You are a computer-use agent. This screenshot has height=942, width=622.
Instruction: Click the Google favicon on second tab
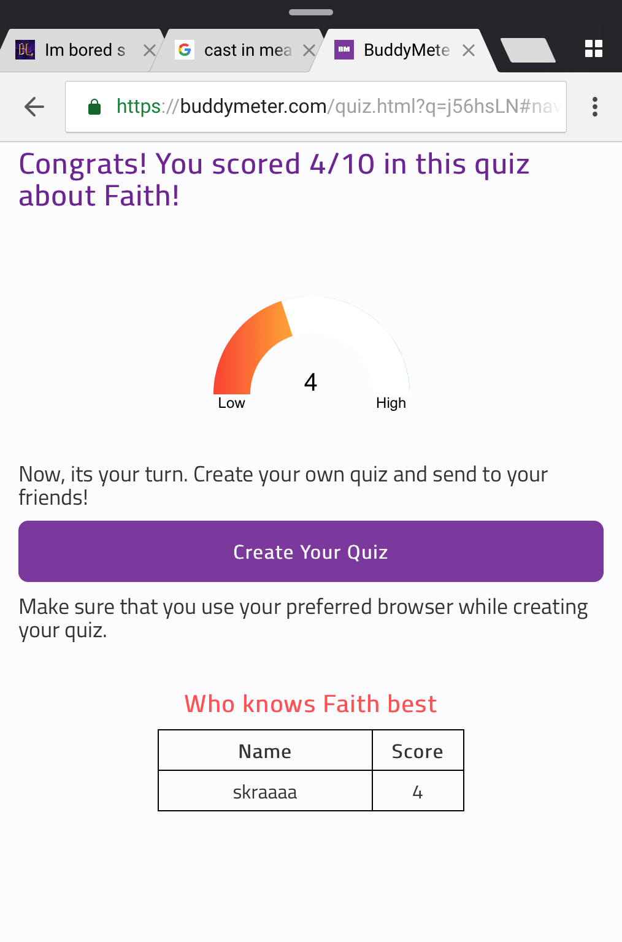pos(185,50)
